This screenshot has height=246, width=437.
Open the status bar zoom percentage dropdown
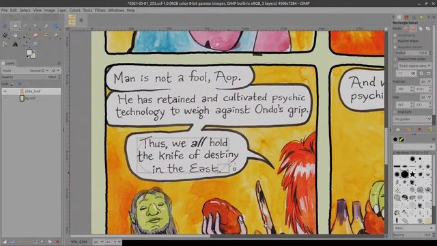point(113,242)
